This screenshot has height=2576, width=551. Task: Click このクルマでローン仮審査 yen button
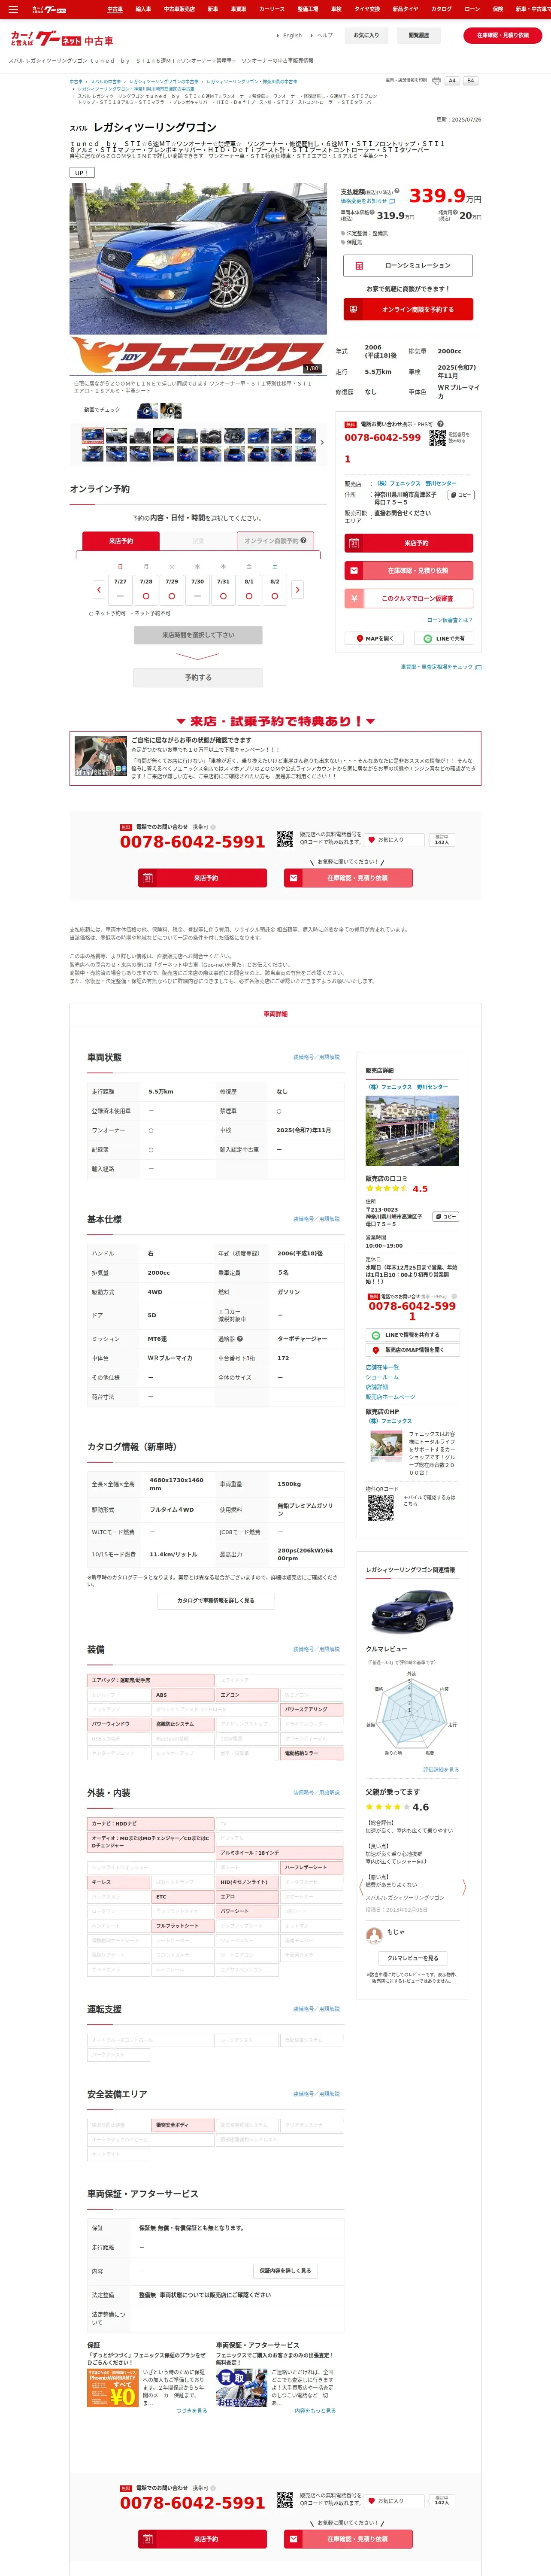point(408,598)
